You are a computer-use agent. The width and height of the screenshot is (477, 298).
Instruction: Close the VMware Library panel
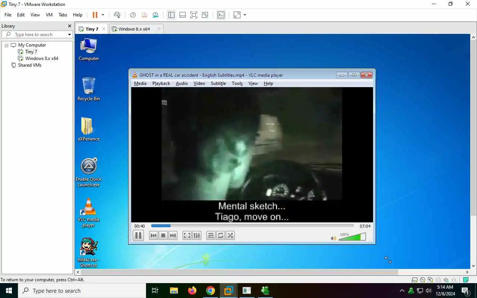point(69,26)
